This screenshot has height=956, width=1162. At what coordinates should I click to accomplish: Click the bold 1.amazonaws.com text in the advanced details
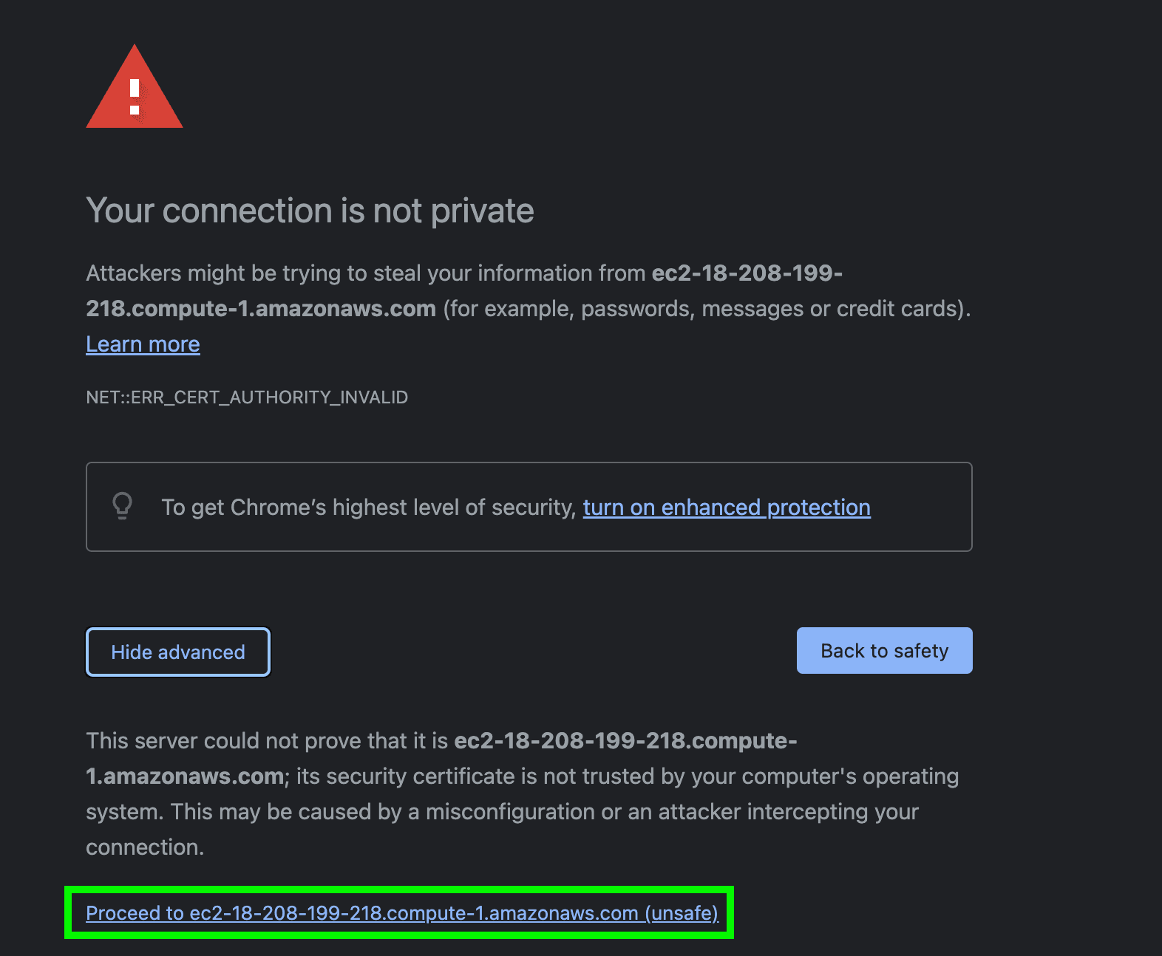[185, 776]
